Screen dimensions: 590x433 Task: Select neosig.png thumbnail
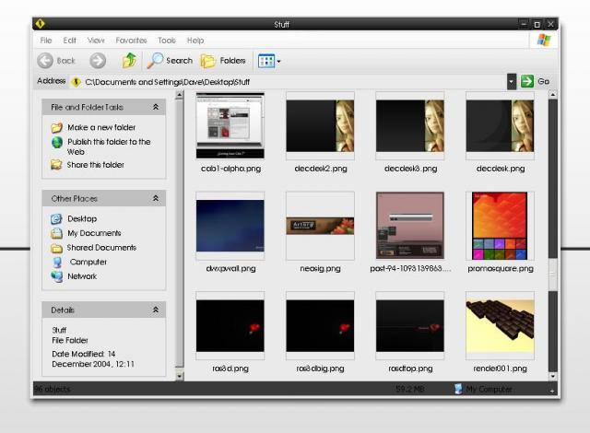coord(320,226)
